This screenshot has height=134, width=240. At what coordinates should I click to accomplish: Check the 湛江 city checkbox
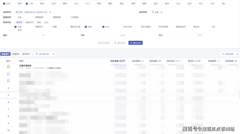(x=220, y=4)
